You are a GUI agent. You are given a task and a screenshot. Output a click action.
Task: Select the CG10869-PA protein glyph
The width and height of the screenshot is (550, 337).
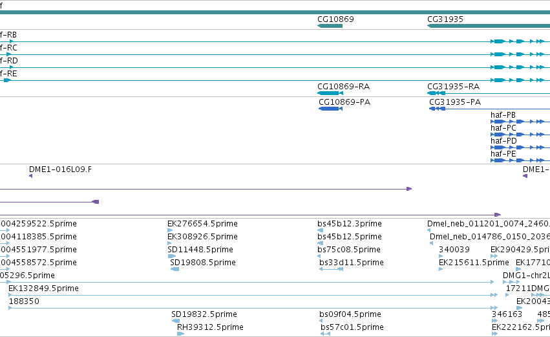tap(330, 109)
